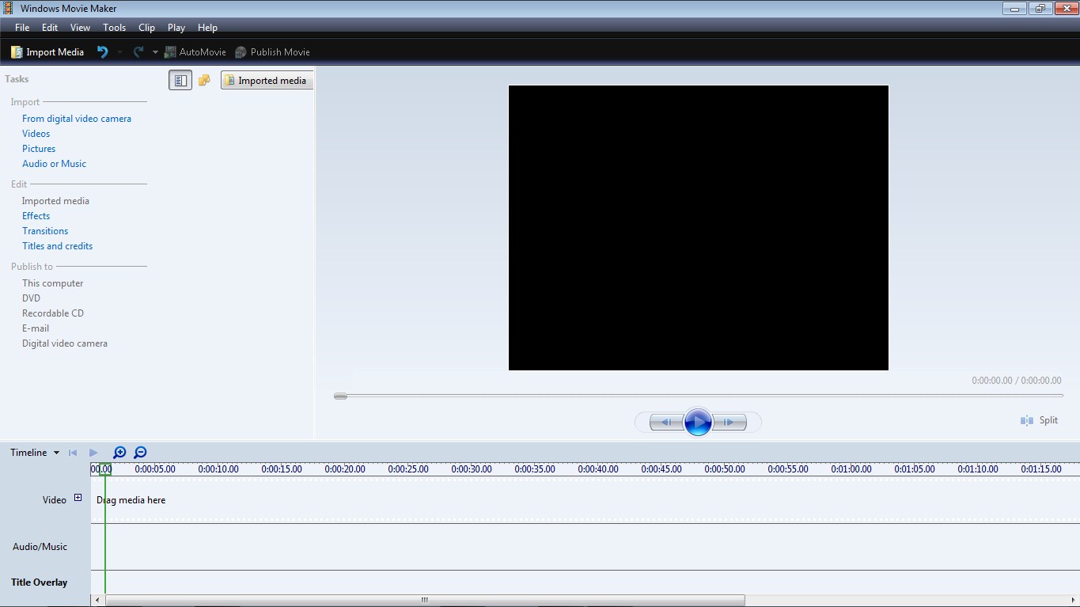
Task: Click the Videos import link
Action: (36, 134)
